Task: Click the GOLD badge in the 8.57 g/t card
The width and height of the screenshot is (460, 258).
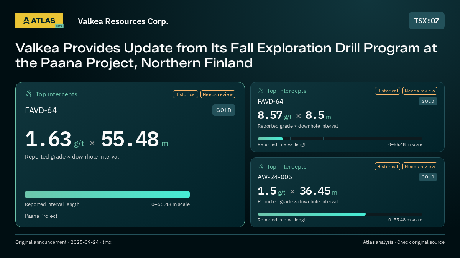Action: [x=428, y=101]
